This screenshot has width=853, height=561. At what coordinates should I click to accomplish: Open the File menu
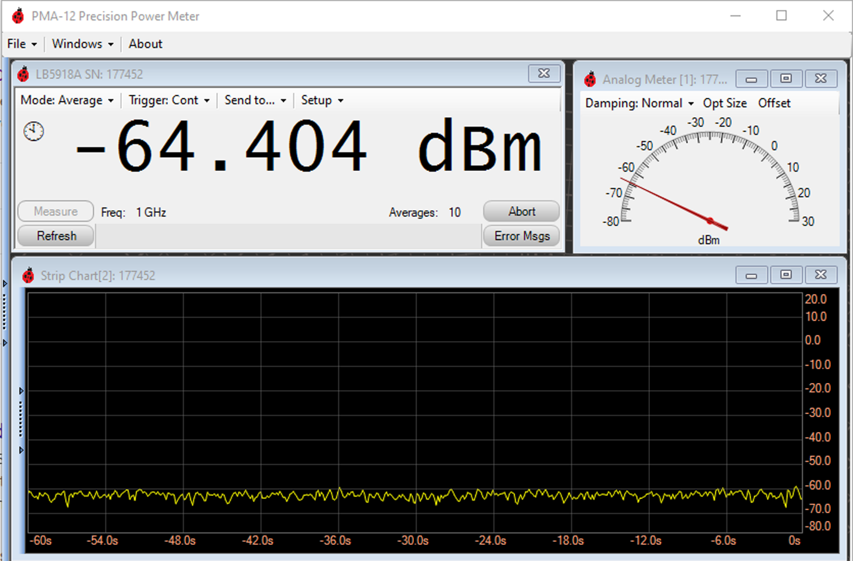22,44
